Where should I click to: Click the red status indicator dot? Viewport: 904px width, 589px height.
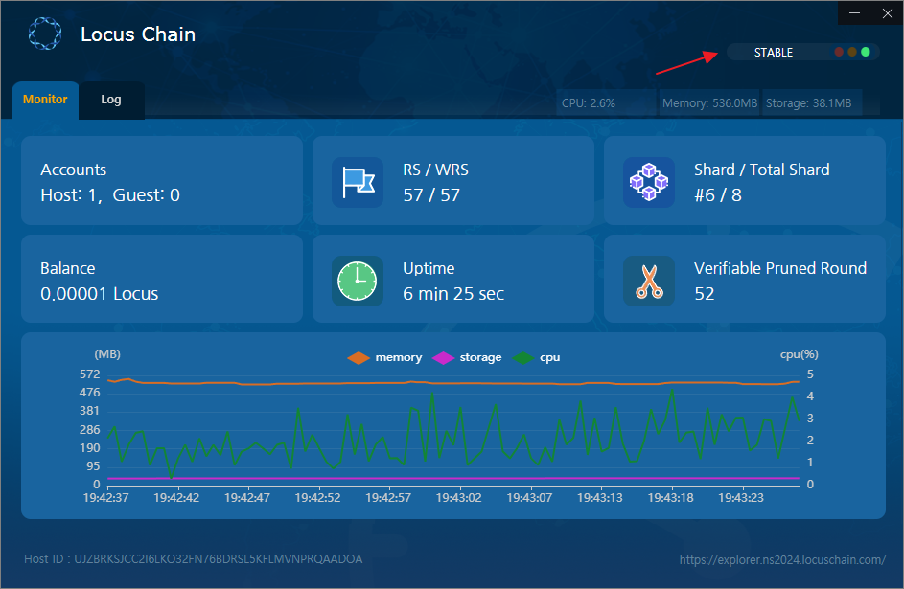[839, 52]
